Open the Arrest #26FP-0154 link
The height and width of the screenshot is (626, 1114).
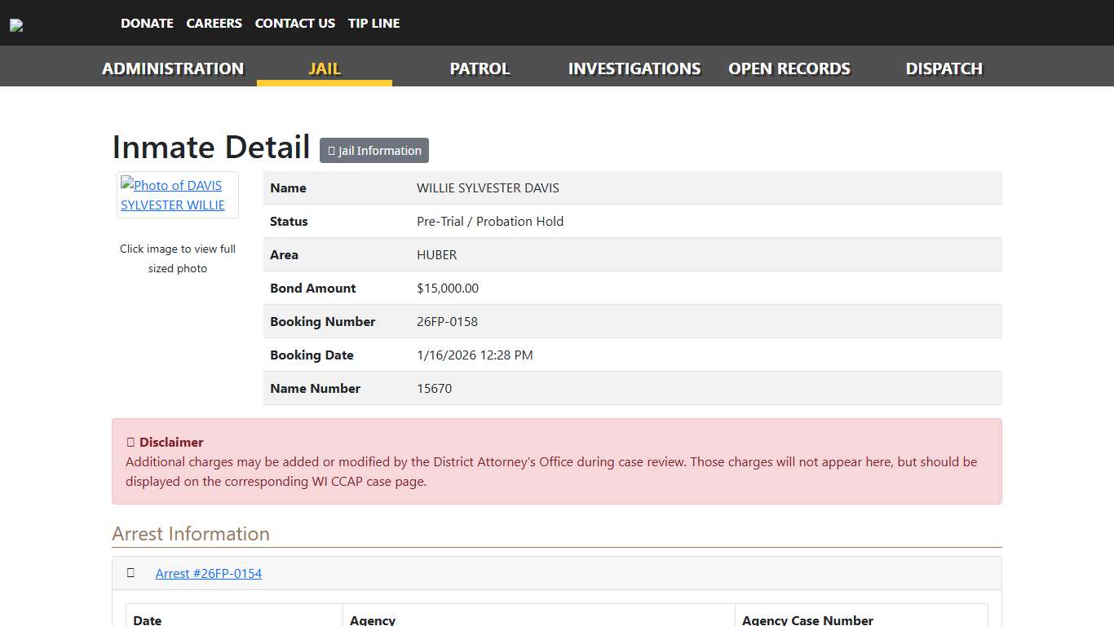pos(209,574)
